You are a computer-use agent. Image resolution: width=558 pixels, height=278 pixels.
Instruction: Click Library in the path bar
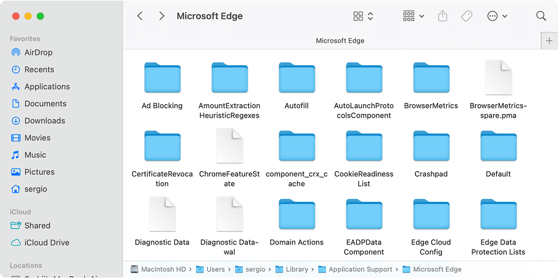tap(292, 269)
